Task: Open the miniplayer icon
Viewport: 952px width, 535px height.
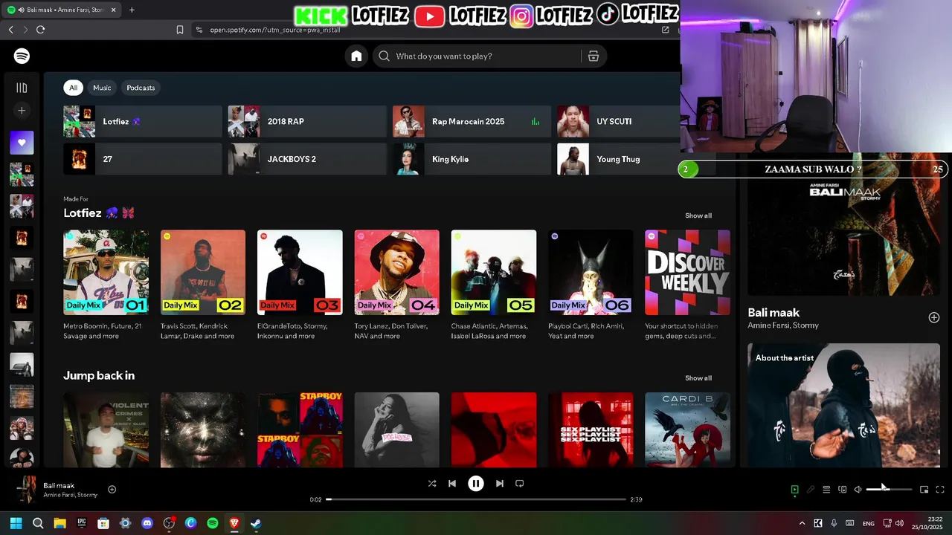Action: tap(924, 490)
